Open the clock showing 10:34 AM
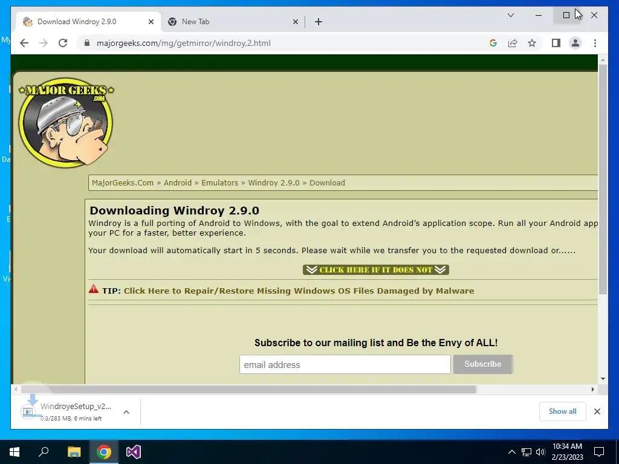This screenshot has width=619, height=464. tap(567, 452)
